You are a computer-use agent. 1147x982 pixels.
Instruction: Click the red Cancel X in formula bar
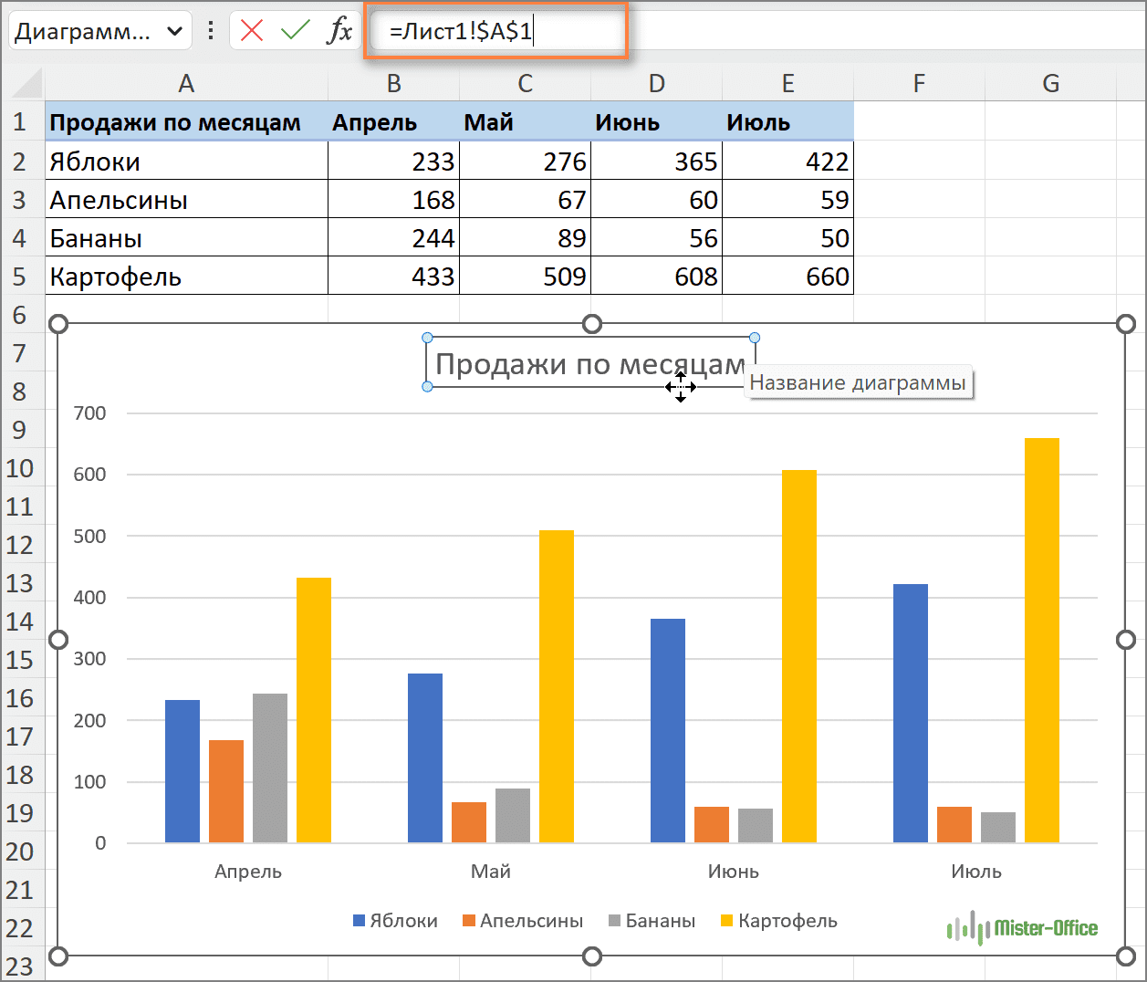tap(252, 31)
